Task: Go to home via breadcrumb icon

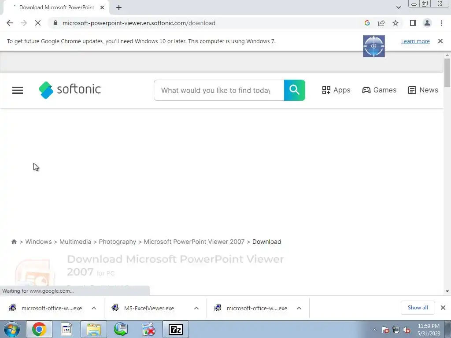Action: pos(14,242)
